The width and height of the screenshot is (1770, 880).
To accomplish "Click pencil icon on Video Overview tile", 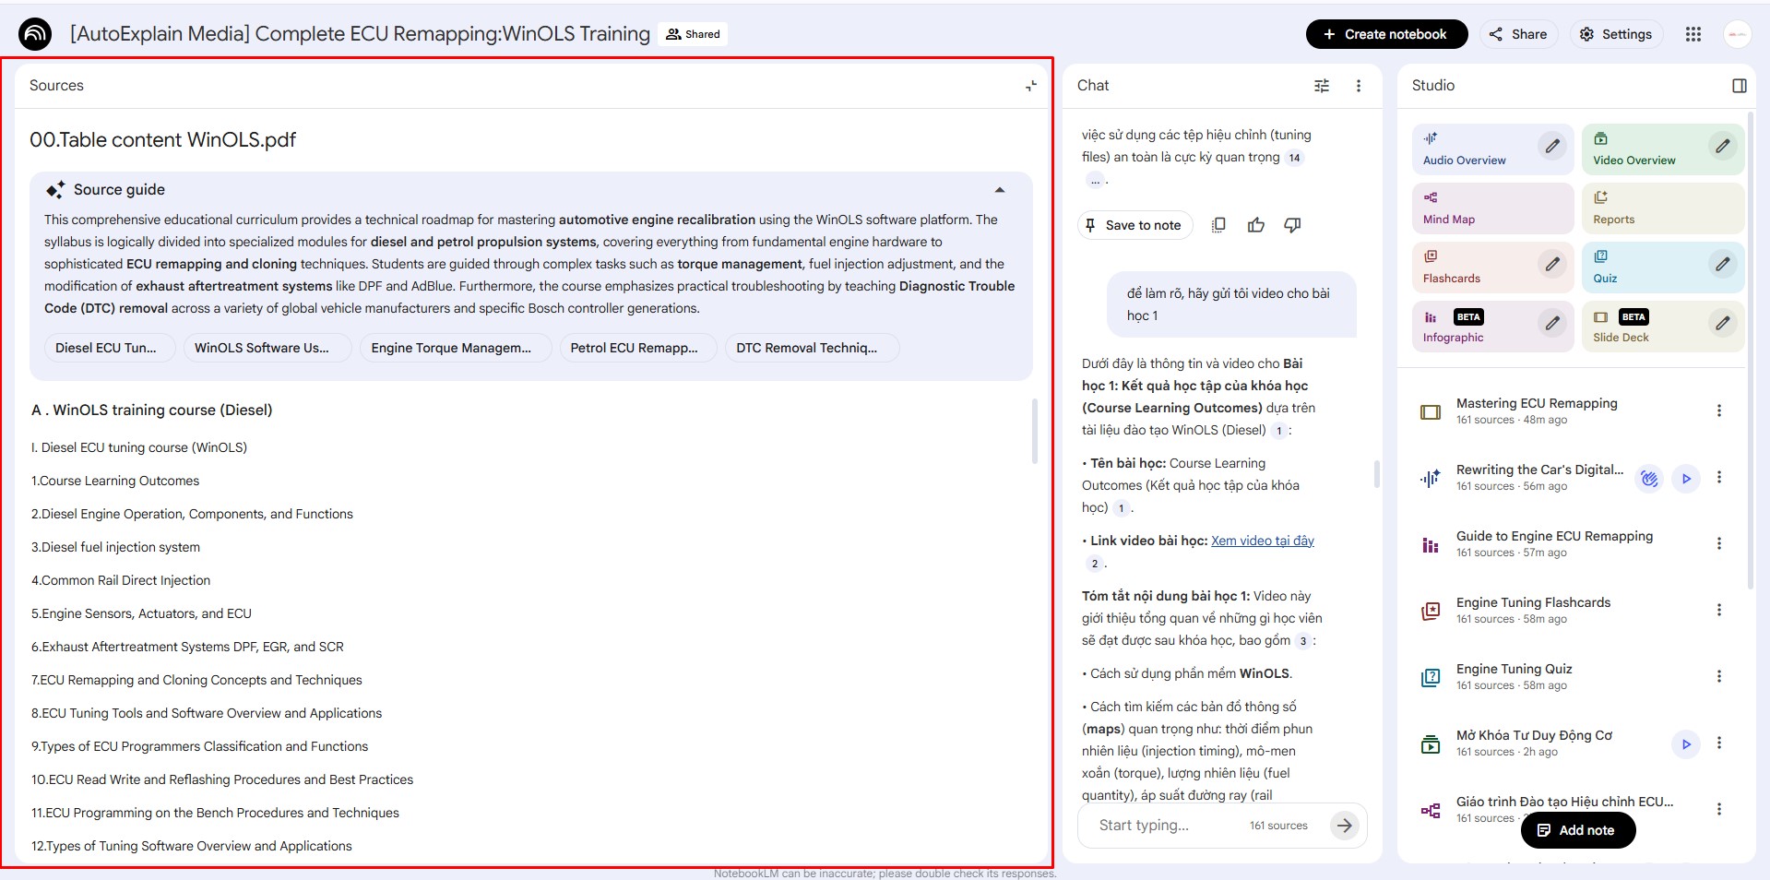I will click(1721, 147).
